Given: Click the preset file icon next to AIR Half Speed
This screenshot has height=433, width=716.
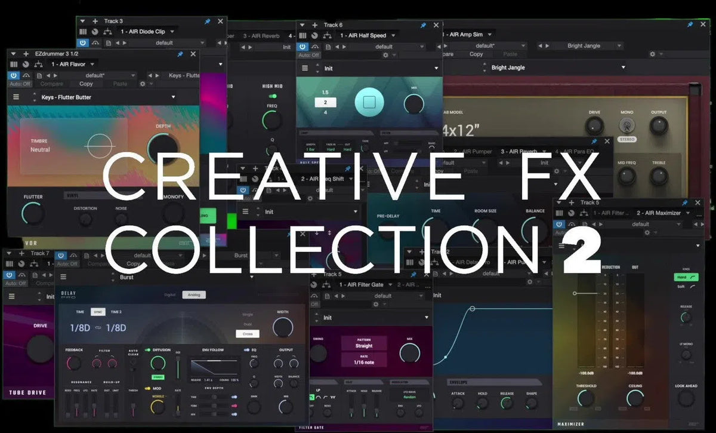Looking at the screenshot, I should (328, 47).
